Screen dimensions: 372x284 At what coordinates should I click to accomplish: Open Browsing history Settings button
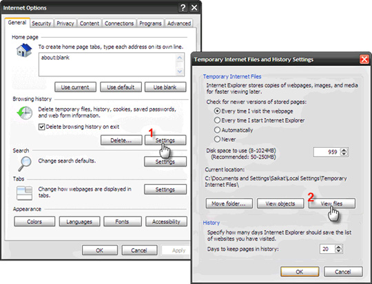tap(165, 140)
